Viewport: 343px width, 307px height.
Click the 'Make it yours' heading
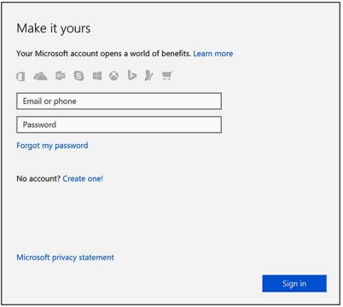pos(54,28)
